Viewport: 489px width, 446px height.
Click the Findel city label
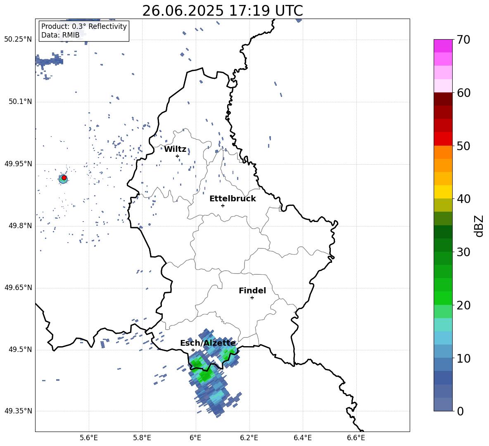252,290
